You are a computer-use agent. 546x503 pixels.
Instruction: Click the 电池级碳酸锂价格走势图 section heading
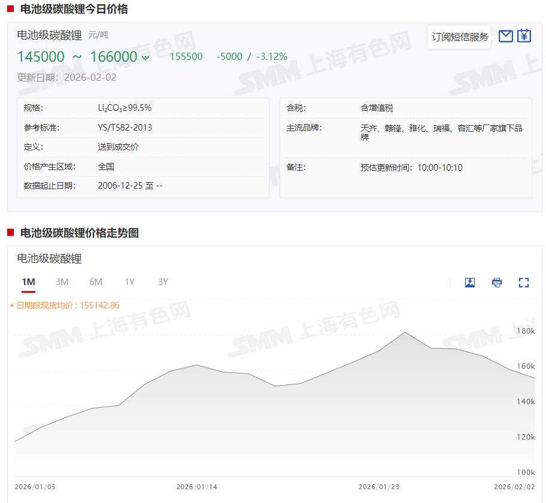point(79,233)
